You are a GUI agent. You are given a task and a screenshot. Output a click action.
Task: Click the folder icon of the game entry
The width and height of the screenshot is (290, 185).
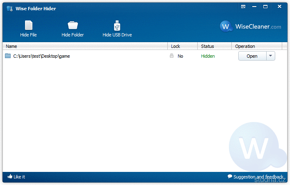click(x=8, y=56)
